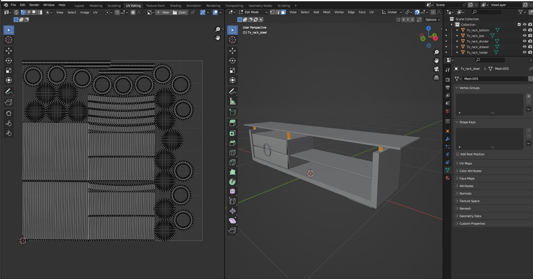Select the Measure tool in the 3D viewport
This screenshot has width=533, height=279.
(x=232, y=101)
